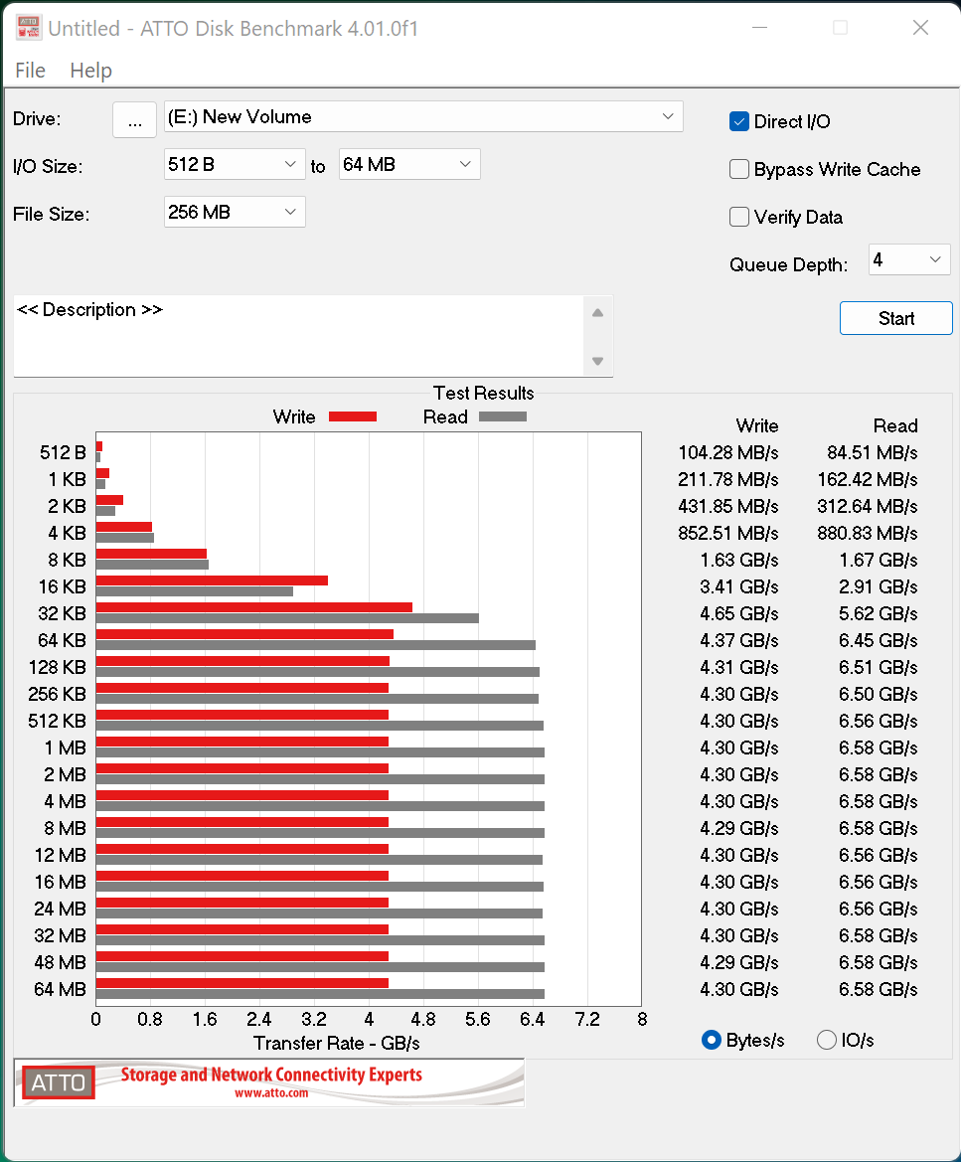This screenshot has height=1162, width=961.
Task: Click inside the Description text box
Action: 298,336
